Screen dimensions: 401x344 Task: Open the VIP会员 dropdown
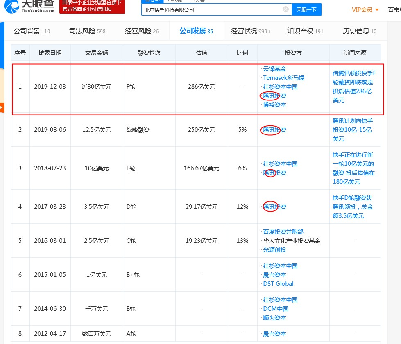pyautogui.click(x=365, y=10)
